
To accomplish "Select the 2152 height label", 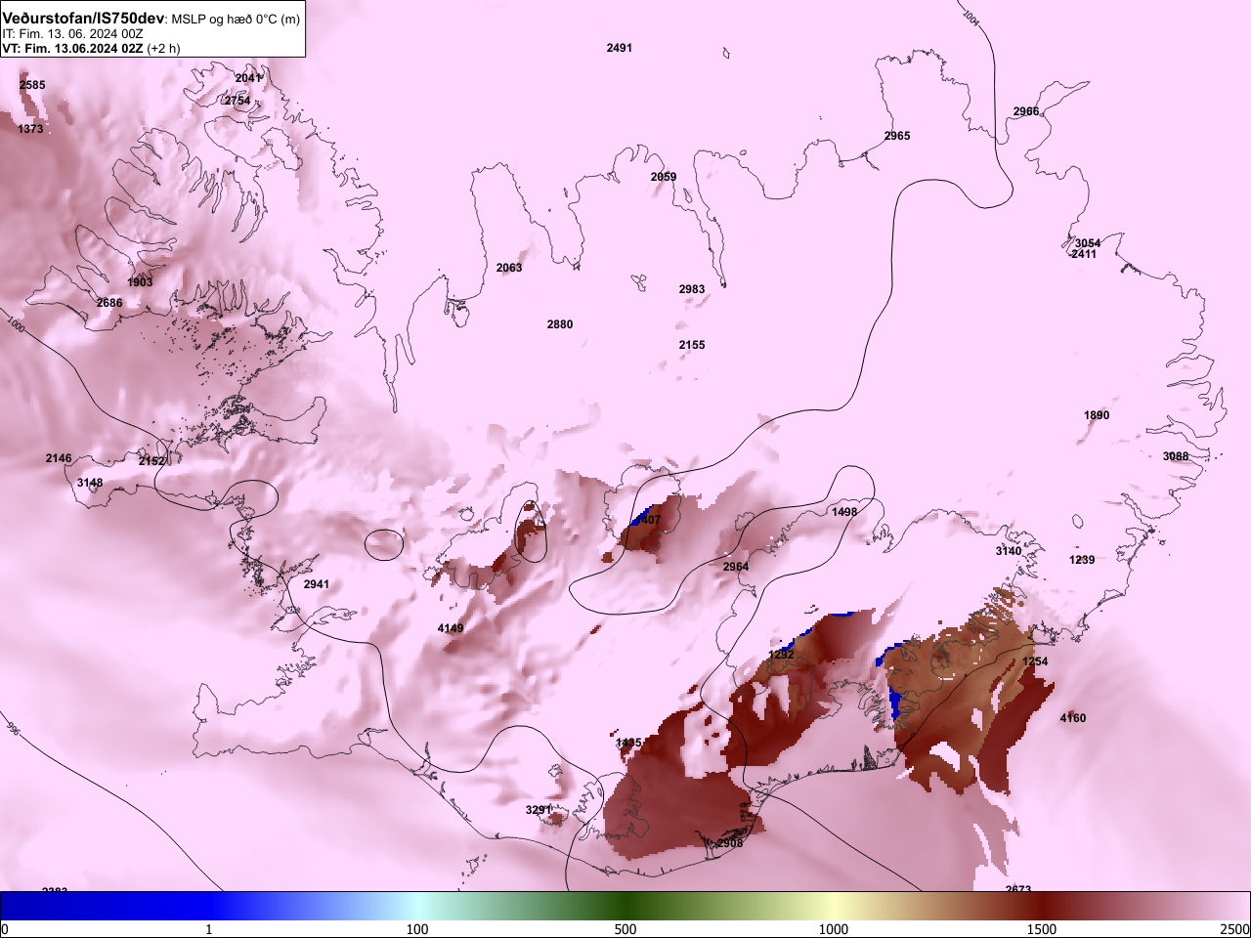I will pyautogui.click(x=151, y=461).
